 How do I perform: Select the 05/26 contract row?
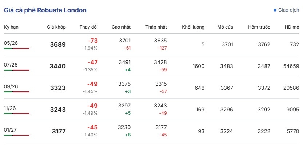(151, 44)
